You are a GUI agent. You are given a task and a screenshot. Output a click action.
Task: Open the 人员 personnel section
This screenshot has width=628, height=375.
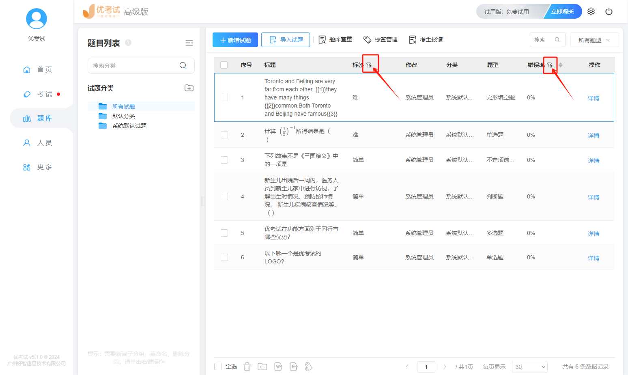37,142
